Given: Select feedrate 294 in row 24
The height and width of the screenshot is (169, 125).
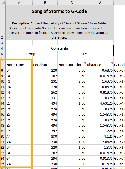Looking at the screenshot, I should click(45, 158).
